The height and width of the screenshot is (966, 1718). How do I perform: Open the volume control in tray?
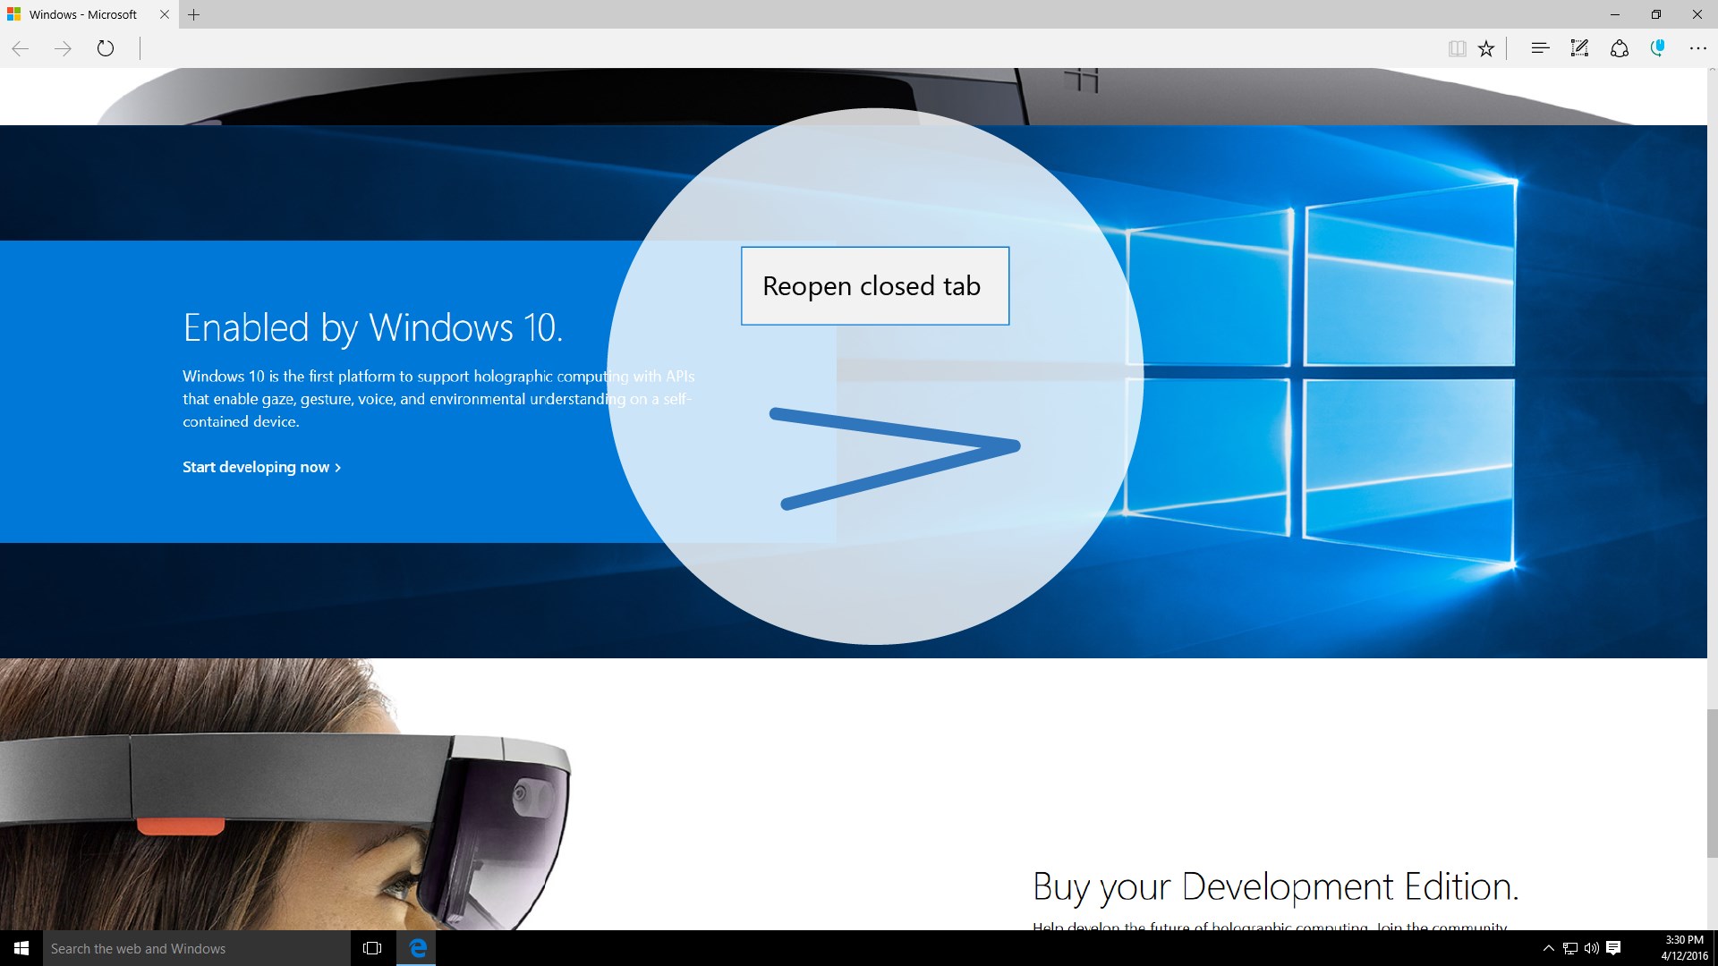point(1591,948)
